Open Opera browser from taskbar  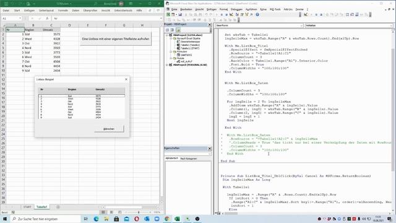[137, 219]
